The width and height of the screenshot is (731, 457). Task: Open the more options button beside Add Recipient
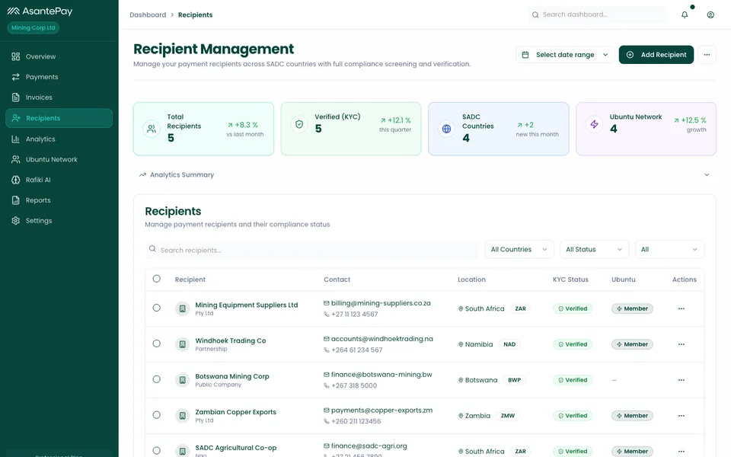(707, 55)
